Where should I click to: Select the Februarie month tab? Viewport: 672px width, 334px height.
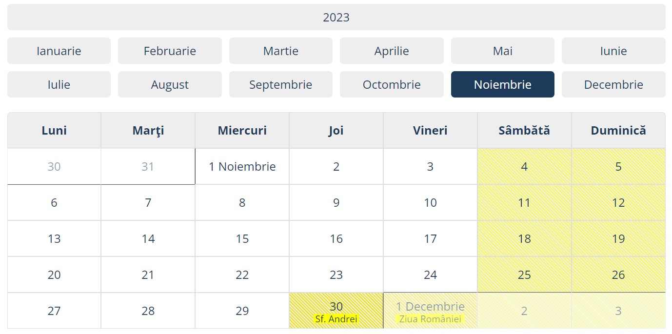click(170, 51)
